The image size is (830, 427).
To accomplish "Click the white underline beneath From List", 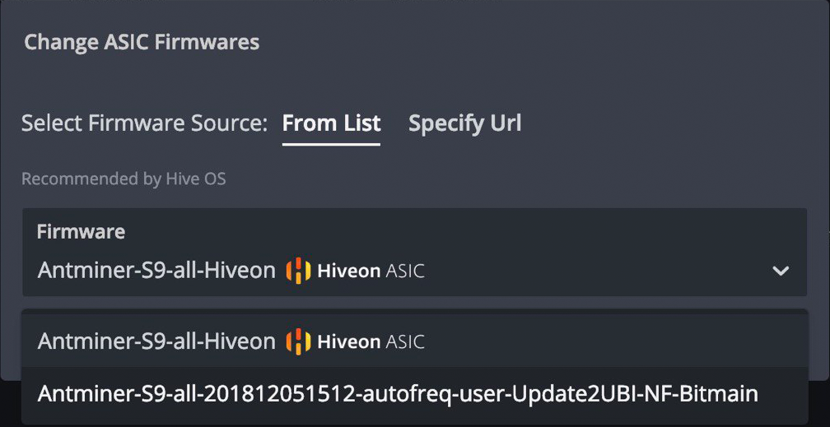I will [x=331, y=144].
